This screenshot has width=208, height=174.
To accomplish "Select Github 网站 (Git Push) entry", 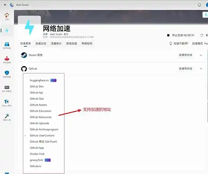I will pos(44,141).
